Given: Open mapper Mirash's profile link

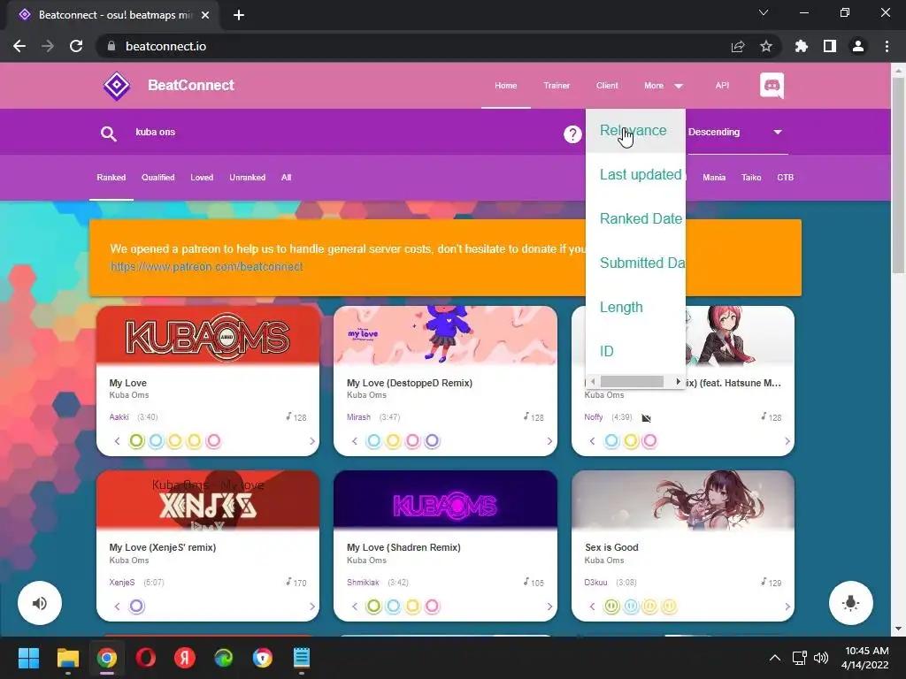Looking at the screenshot, I should coord(358,417).
